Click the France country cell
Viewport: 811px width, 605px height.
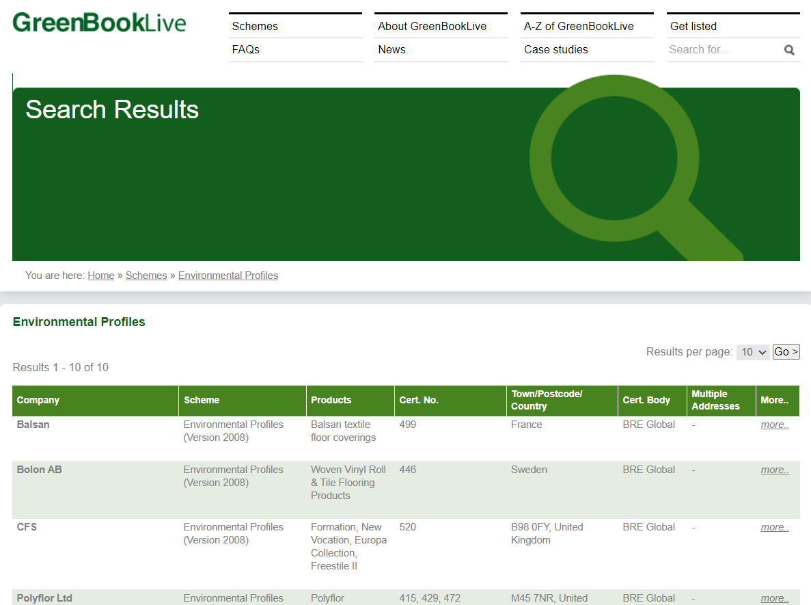(527, 425)
